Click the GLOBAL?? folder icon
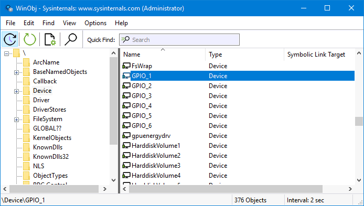364x206 pixels. [x=26, y=128]
